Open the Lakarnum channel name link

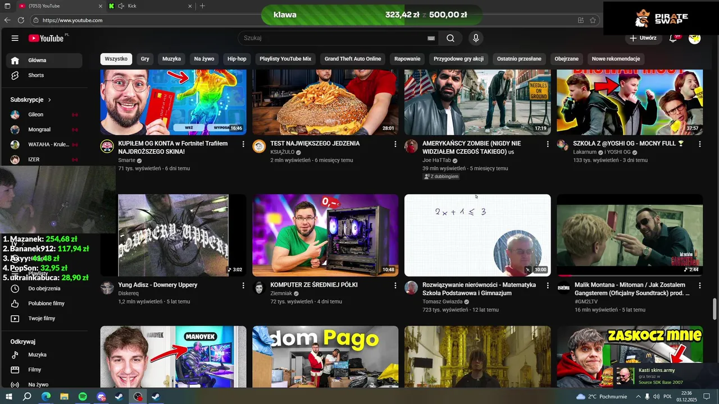coord(585,152)
